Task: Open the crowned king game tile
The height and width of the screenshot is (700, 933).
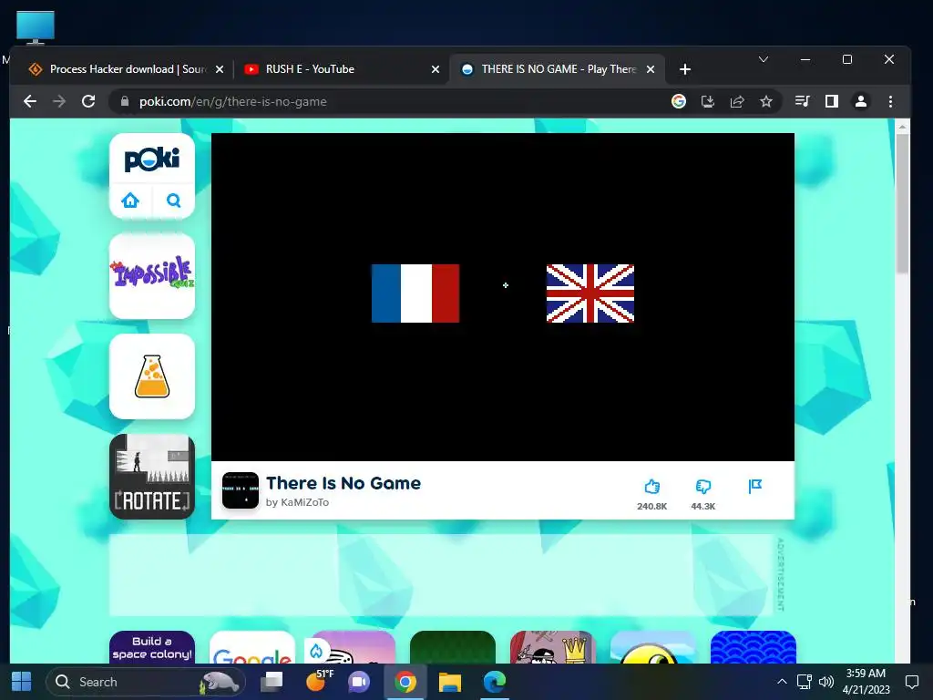Action: 553,647
